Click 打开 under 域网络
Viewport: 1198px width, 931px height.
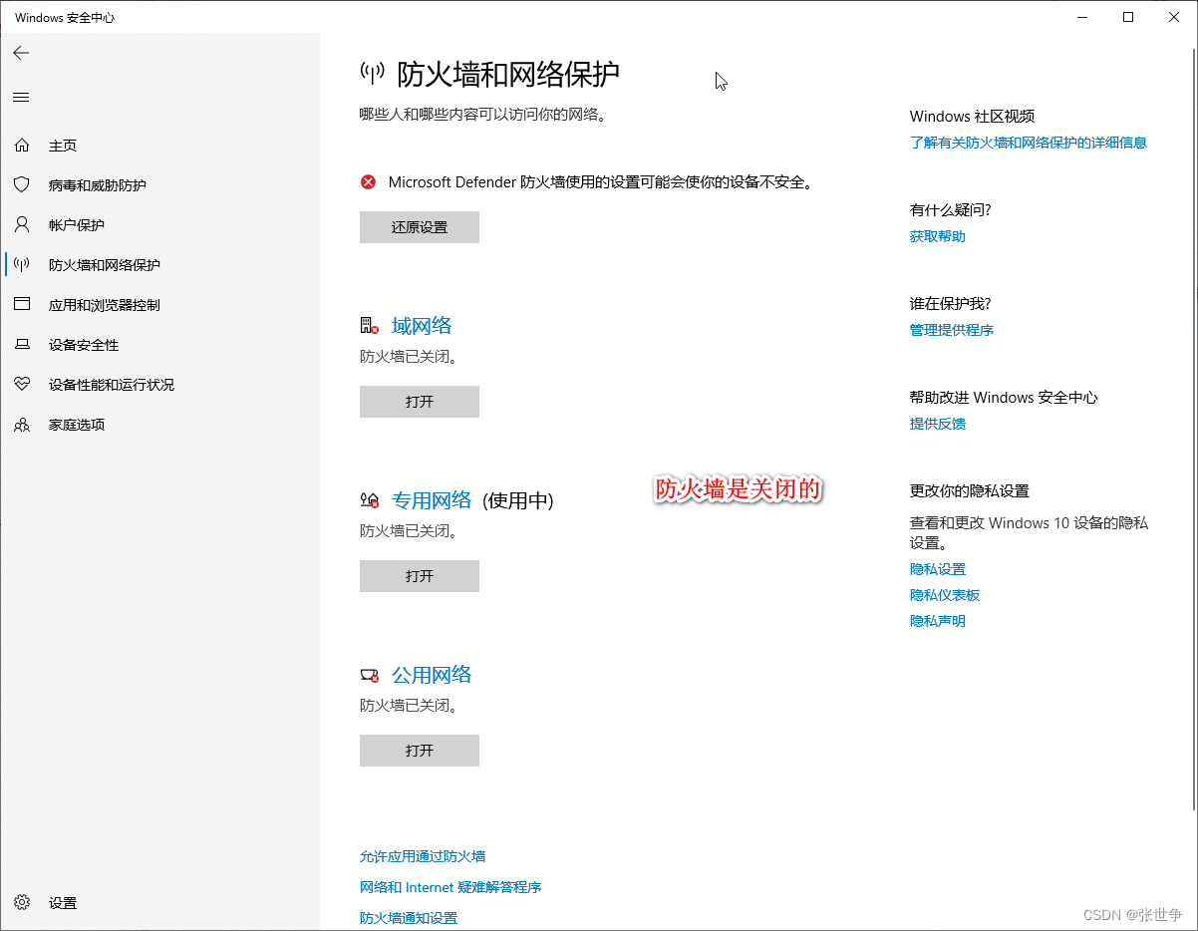420,402
